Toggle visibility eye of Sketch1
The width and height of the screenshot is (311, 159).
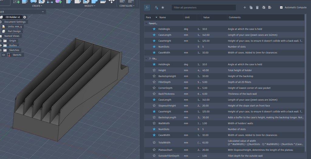[4, 55]
